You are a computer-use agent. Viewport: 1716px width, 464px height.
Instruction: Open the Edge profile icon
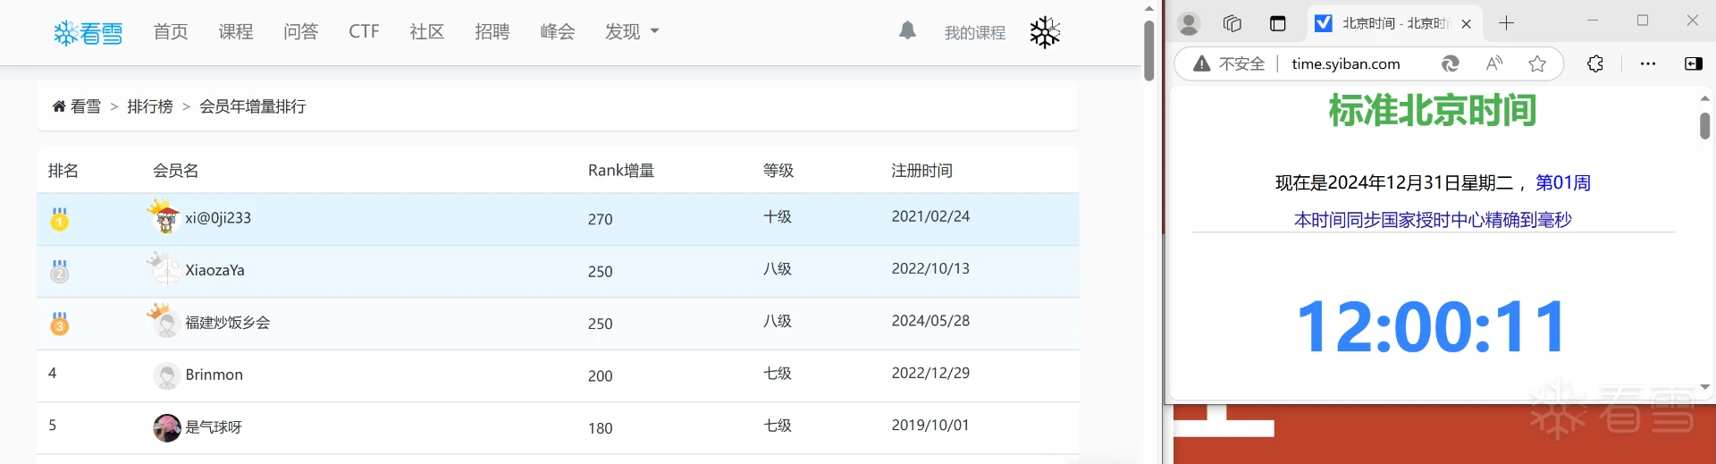coord(1189,23)
